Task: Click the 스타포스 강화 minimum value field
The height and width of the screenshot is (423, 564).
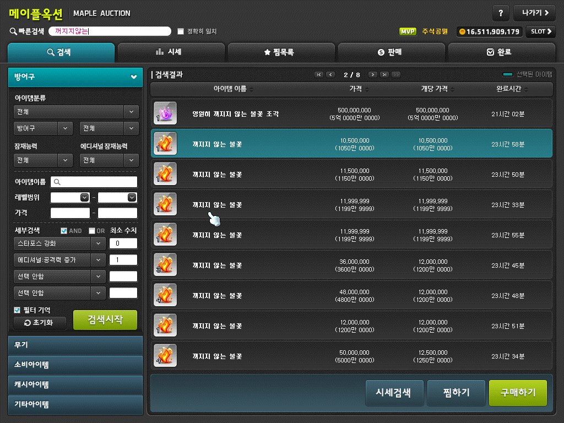Action: coord(123,243)
